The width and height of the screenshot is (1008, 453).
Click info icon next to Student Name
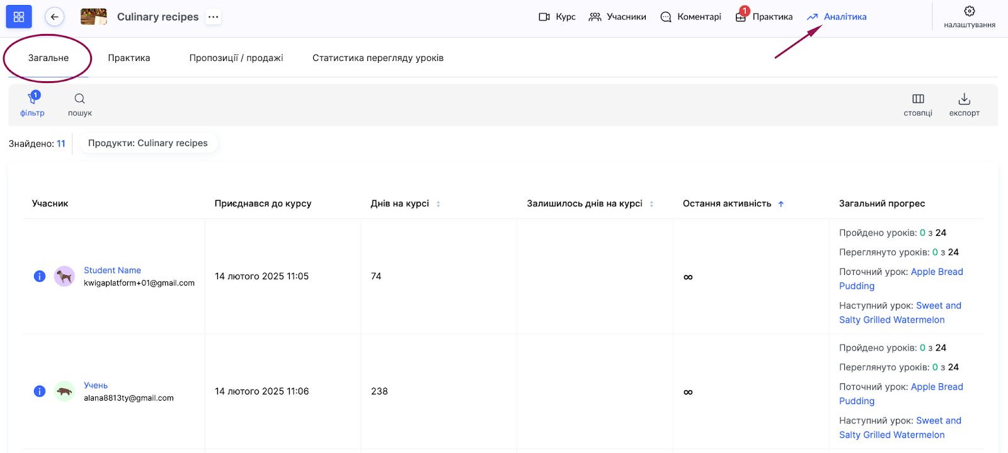point(40,276)
